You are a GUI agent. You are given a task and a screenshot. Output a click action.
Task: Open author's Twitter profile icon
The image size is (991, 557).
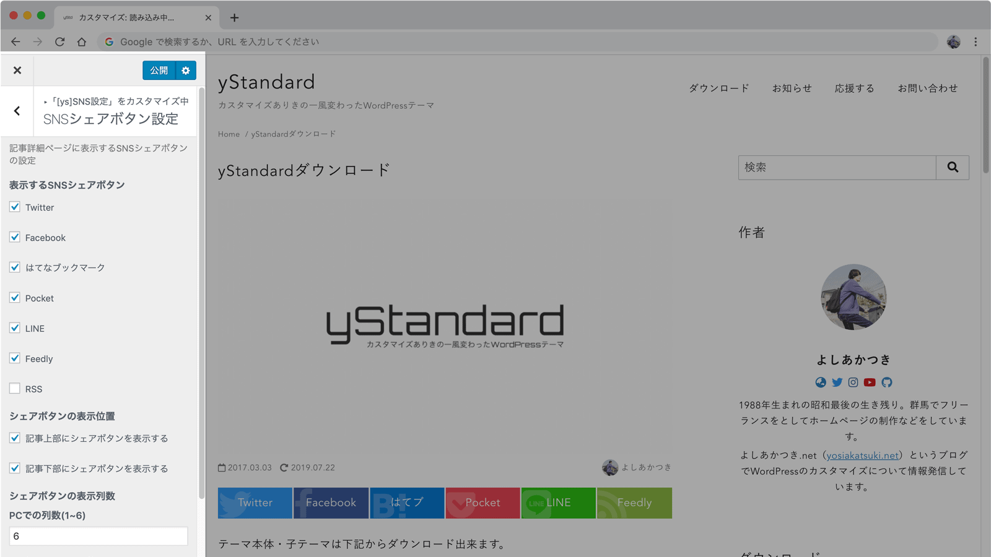coord(837,382)
